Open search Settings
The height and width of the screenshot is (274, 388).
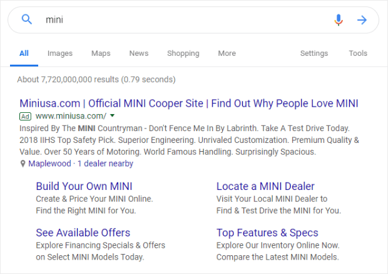click(314, 53)
